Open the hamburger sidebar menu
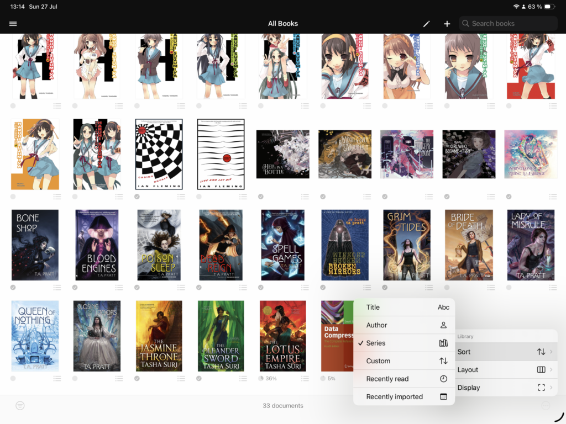 pyautogui.click(x=13, y=24)
